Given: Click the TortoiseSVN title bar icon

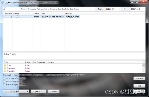Looking at the screenshot, I should [3, 3].
